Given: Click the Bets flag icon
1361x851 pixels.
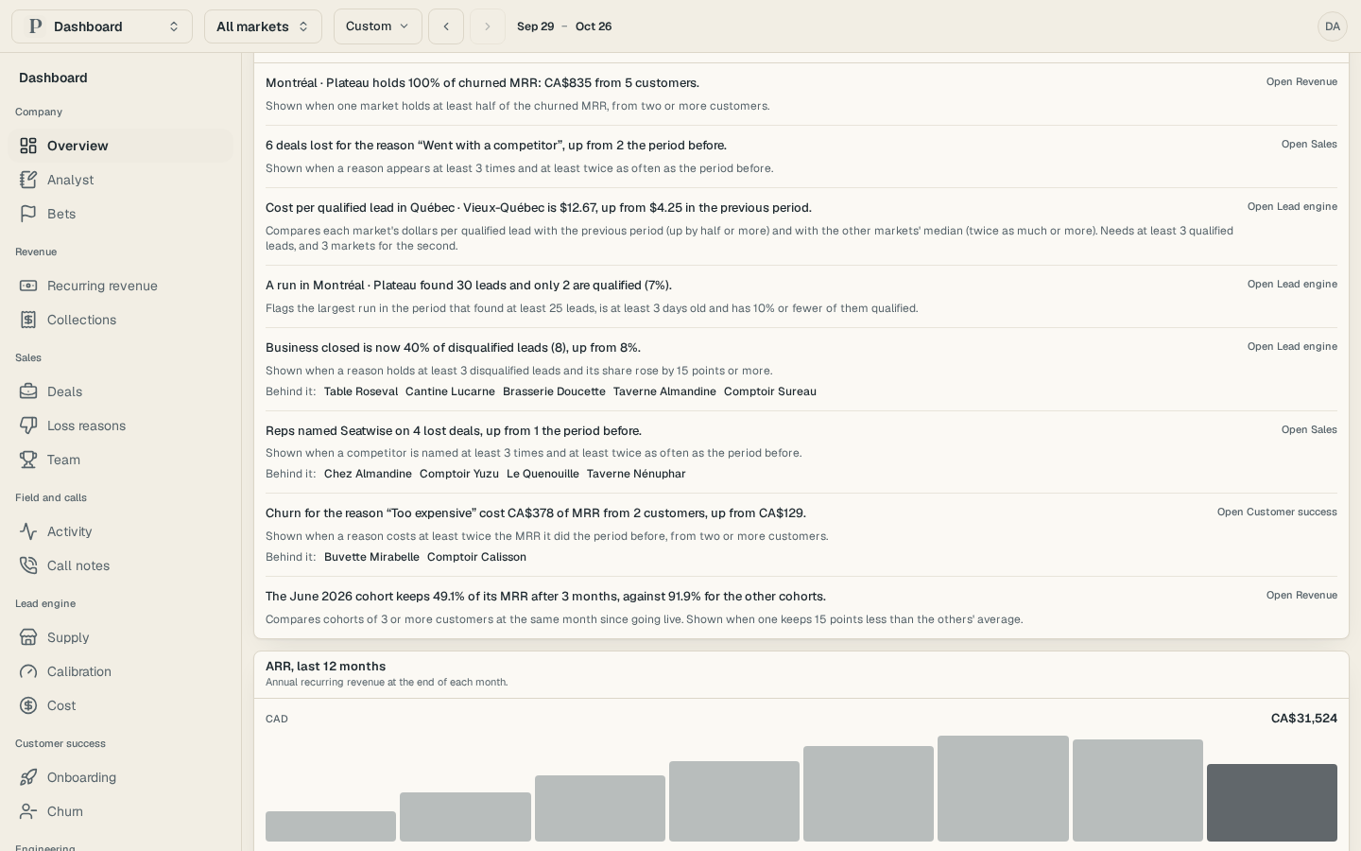Looking at the screenshot, I should [x=28, y=214].
